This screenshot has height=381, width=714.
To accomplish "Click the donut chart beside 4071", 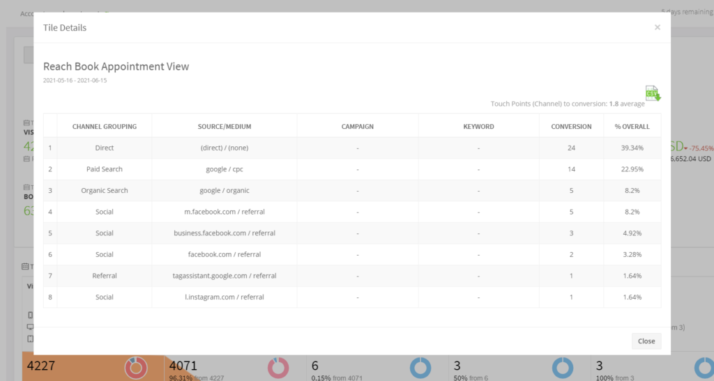I will pyautogui.click(x=278, y=368).
